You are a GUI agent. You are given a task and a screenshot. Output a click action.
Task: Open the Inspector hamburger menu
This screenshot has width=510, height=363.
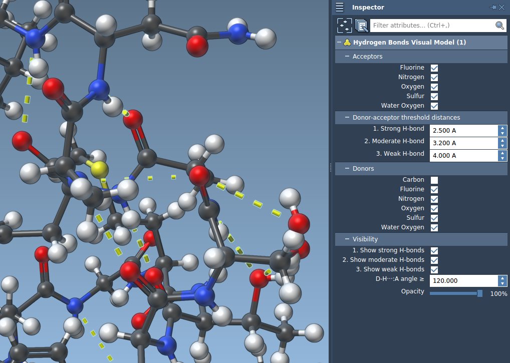340,7
